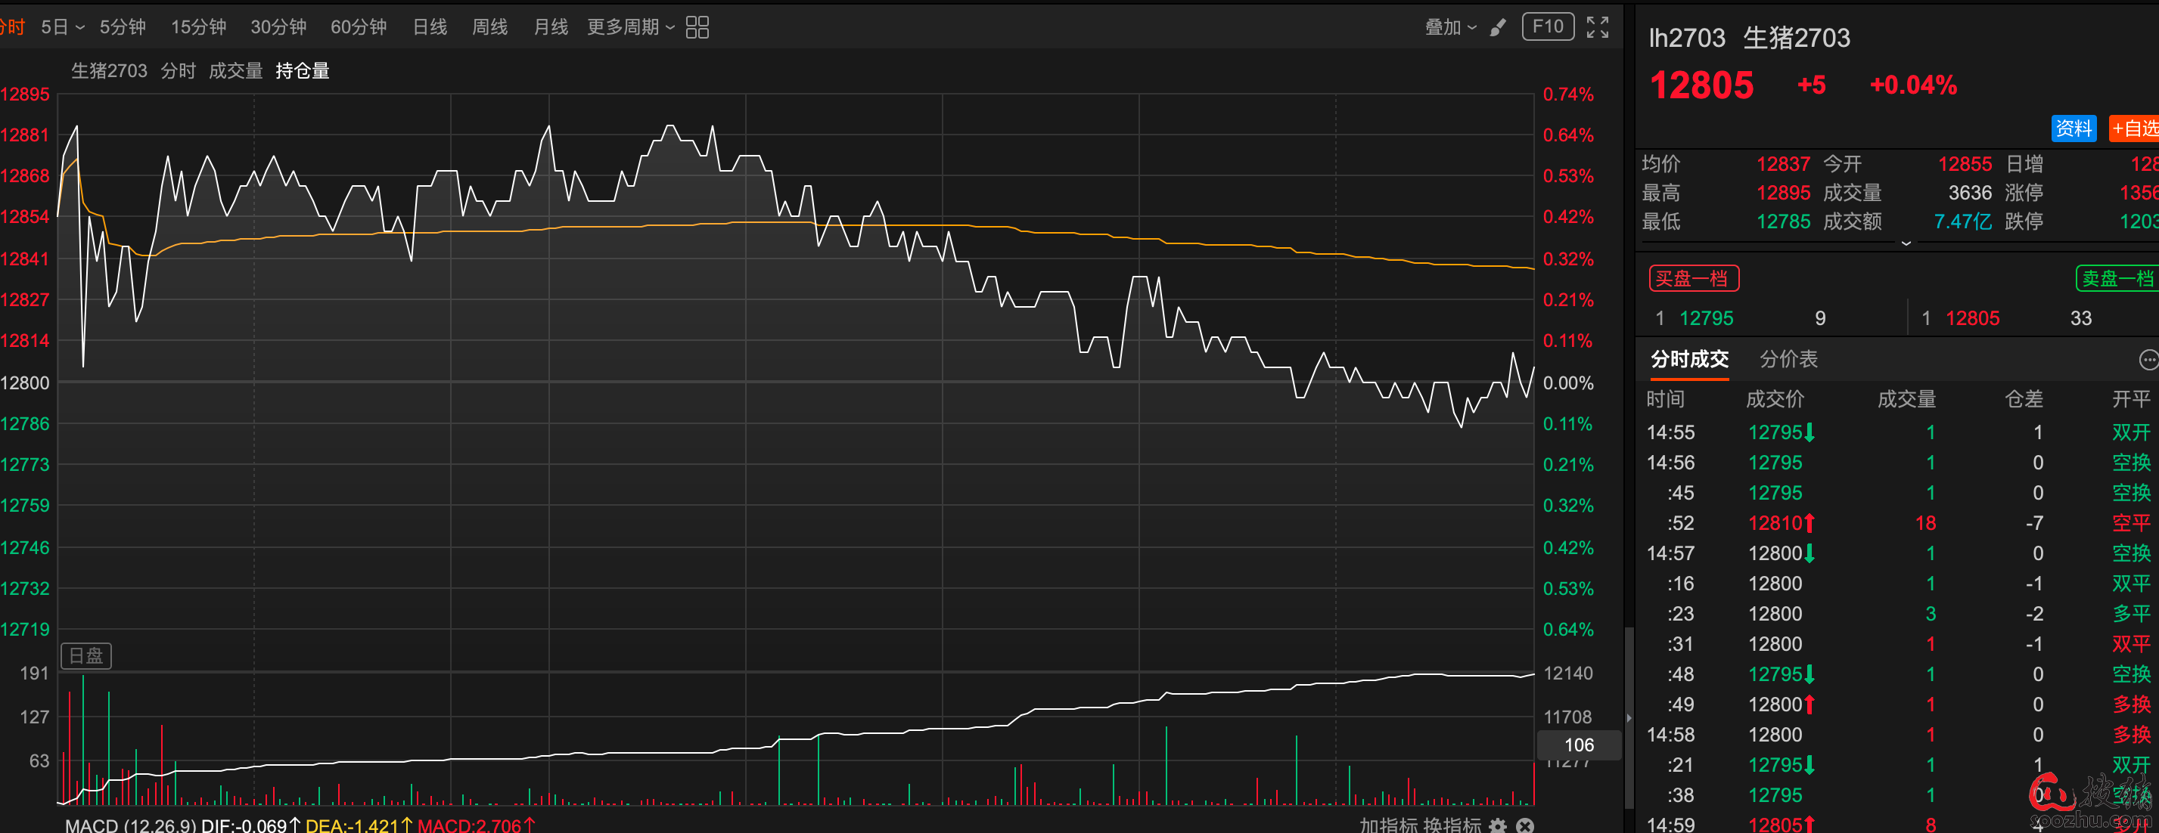Close the MACD indicator panel
The height and width of the screenshot is (833, 2159).
tap(1524, 825)
